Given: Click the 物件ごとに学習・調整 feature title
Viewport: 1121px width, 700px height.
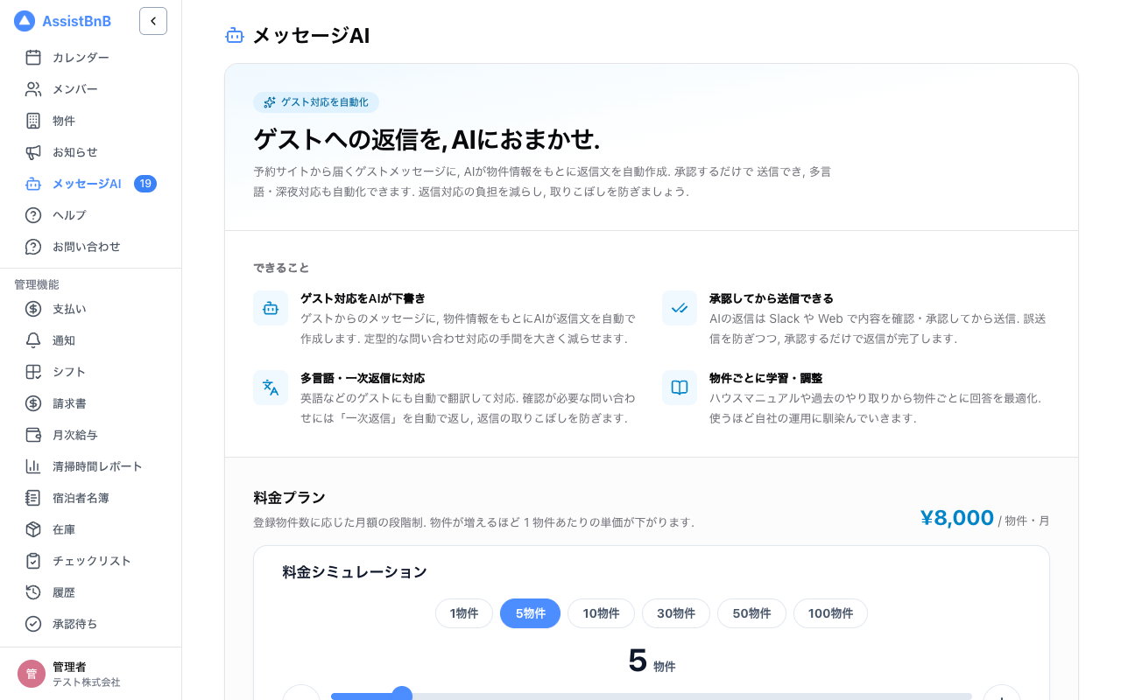Looking at the screenshot, I should click(x=765, y=378).
